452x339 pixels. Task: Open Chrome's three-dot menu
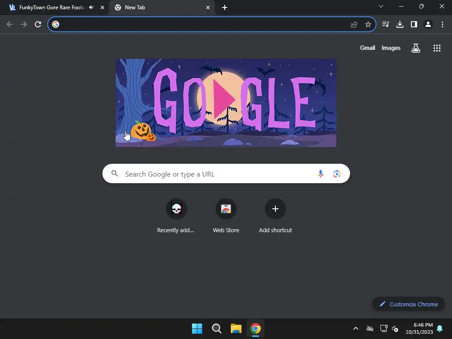[x=442, y=25]
